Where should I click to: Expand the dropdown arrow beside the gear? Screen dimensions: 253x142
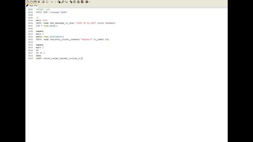89,2
